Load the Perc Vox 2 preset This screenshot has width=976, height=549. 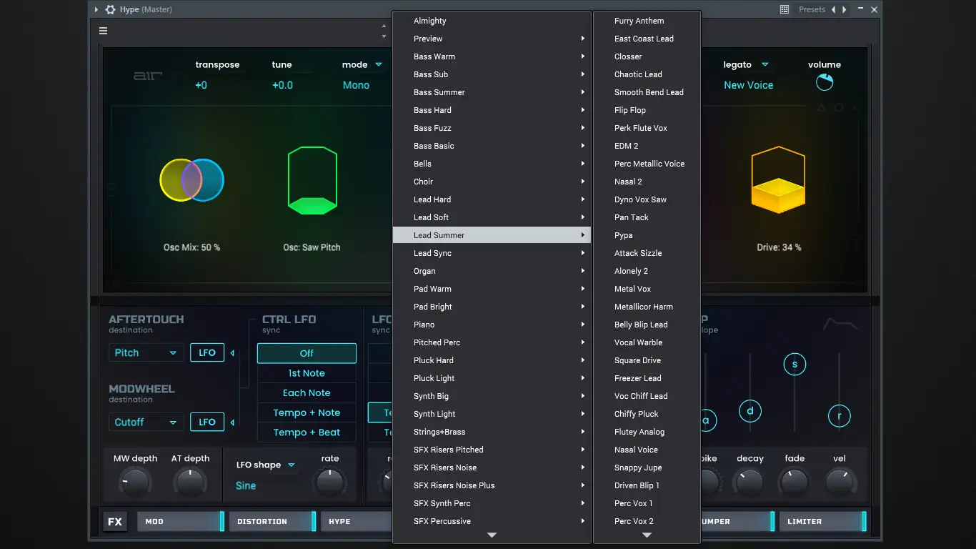[647, 521]
